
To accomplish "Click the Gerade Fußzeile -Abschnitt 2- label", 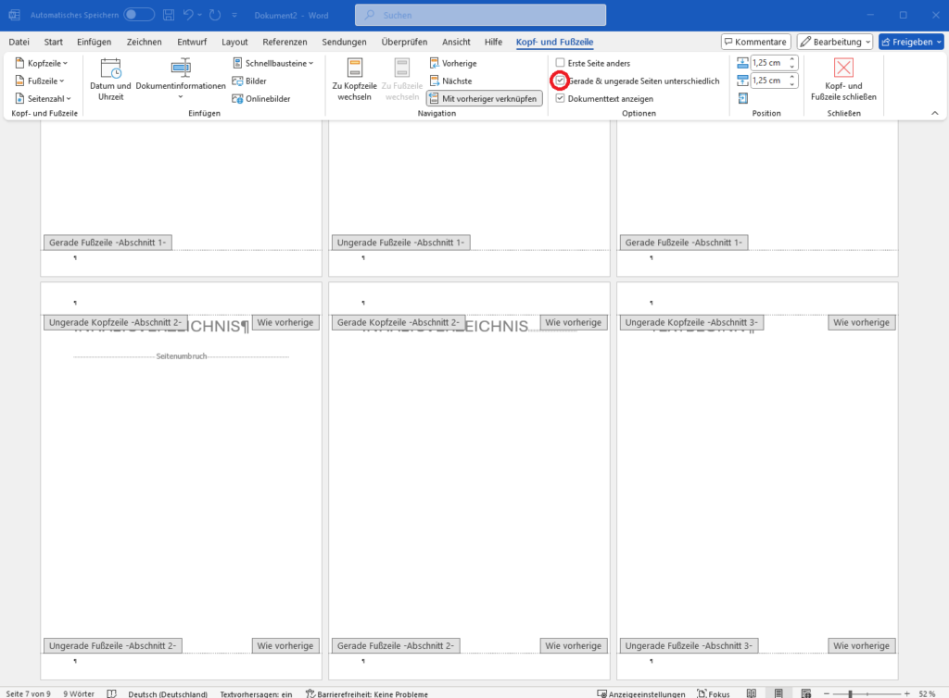I will (x=395, y=645).
